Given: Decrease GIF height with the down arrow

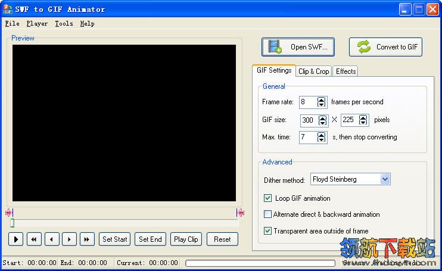Looking at the screenshot, I should 363,123.
